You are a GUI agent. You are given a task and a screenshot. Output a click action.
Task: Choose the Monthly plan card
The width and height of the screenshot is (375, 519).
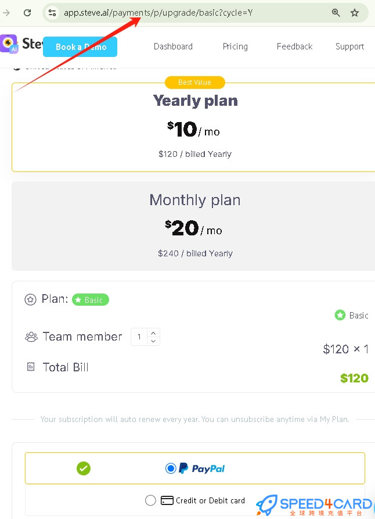click(x=193, y=226)
